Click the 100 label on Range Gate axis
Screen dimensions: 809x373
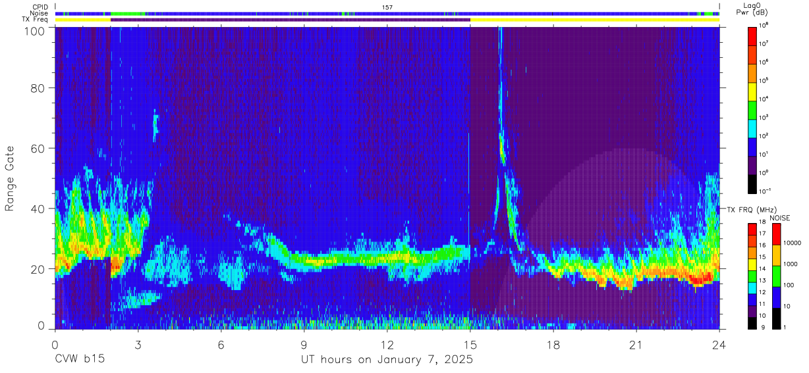pos(36,31)
